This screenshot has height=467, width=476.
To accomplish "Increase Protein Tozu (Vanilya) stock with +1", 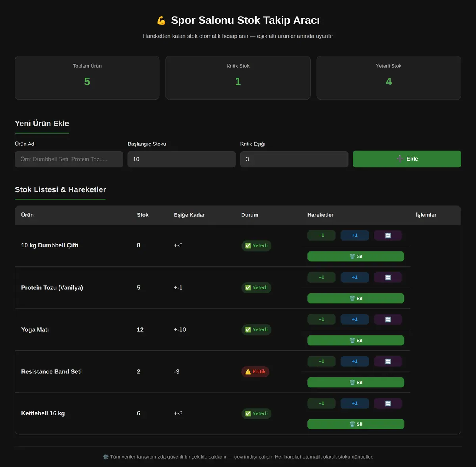I will pyautogui.click(x=355, y=278).
